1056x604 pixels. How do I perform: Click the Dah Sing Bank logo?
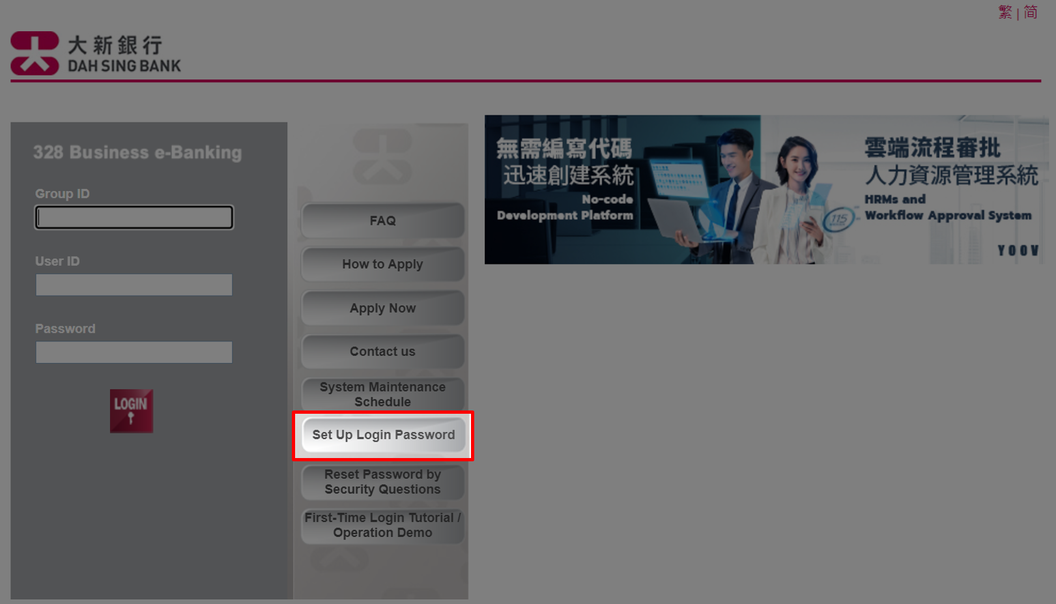pyautogui.click(x=96, y=53)
